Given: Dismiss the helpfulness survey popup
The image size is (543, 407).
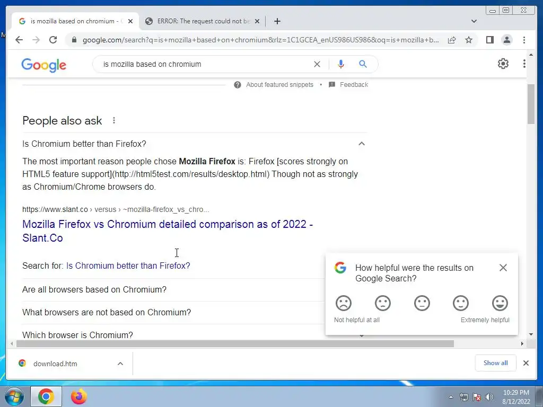Looking at the screenshot, I should pyautogui.click(x=503, y=268).
